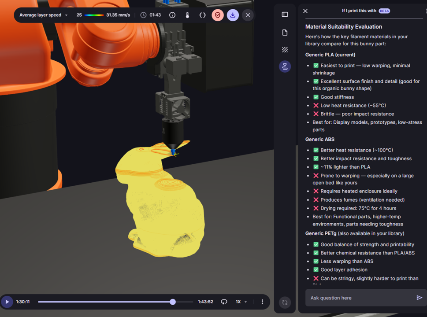Select the diagonal lines infill icon

click(285, 50)
